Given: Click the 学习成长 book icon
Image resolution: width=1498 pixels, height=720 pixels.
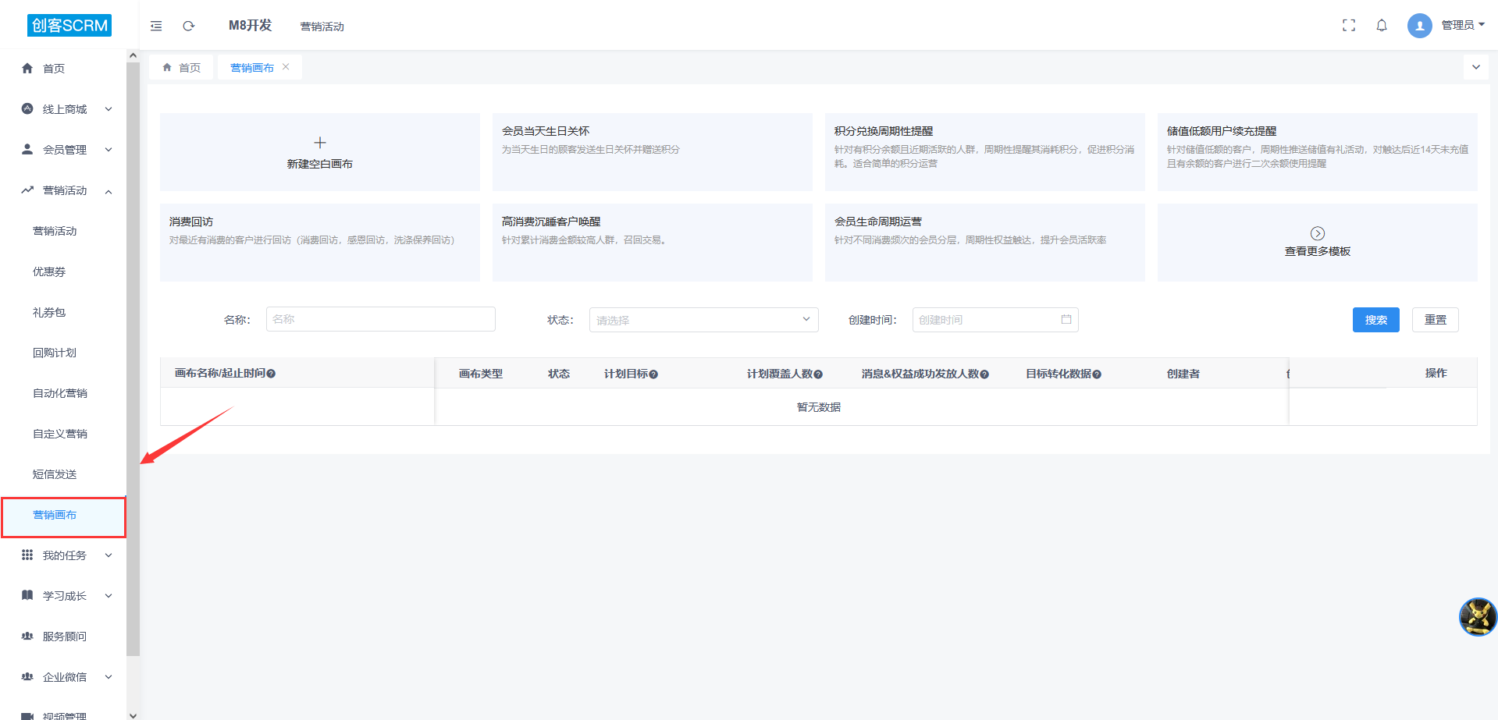Looking at the screenshot, I should pos(27,595).
